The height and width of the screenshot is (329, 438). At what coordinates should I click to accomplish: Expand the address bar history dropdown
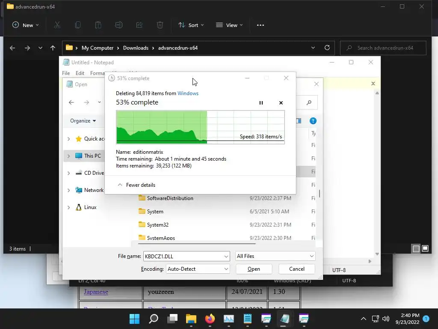tap(313, 48)
